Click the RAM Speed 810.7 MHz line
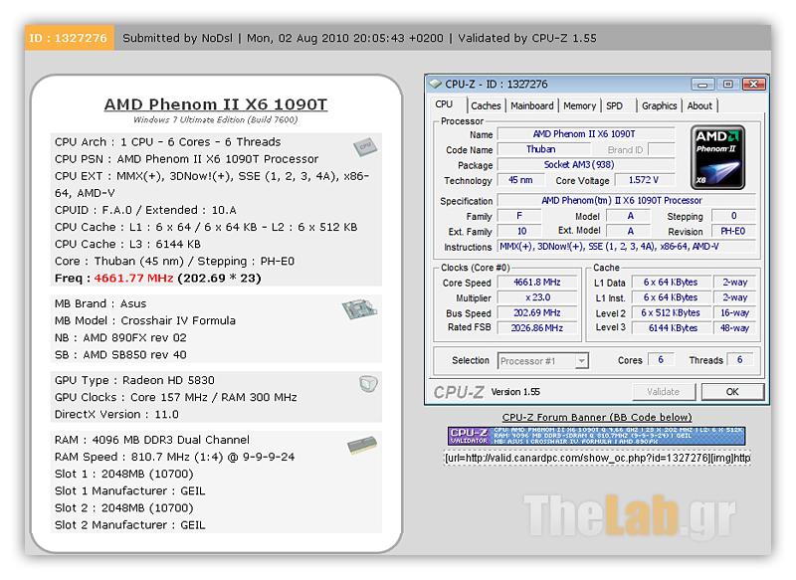796x580 pixels. click(175, 457)
